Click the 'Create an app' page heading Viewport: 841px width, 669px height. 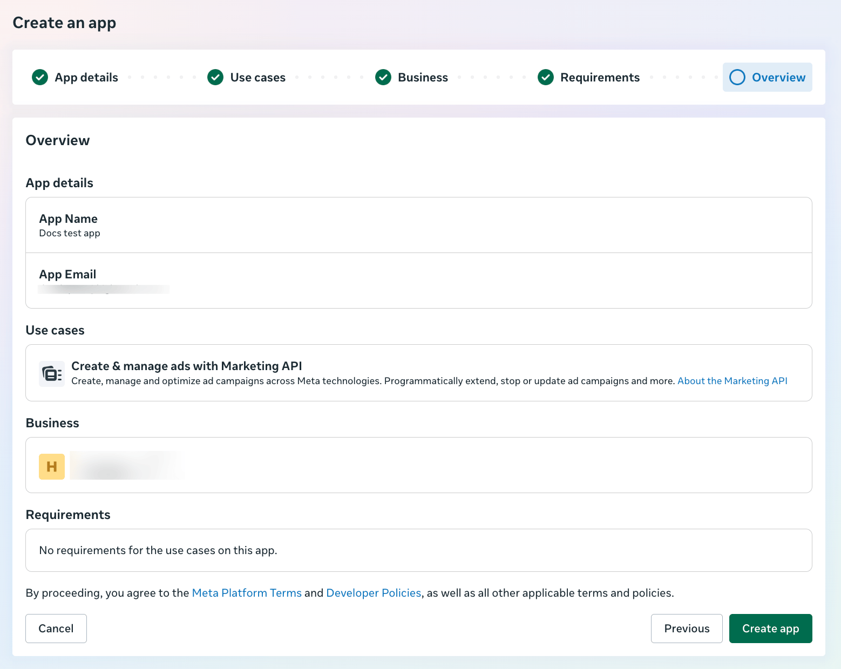(64, 23)
